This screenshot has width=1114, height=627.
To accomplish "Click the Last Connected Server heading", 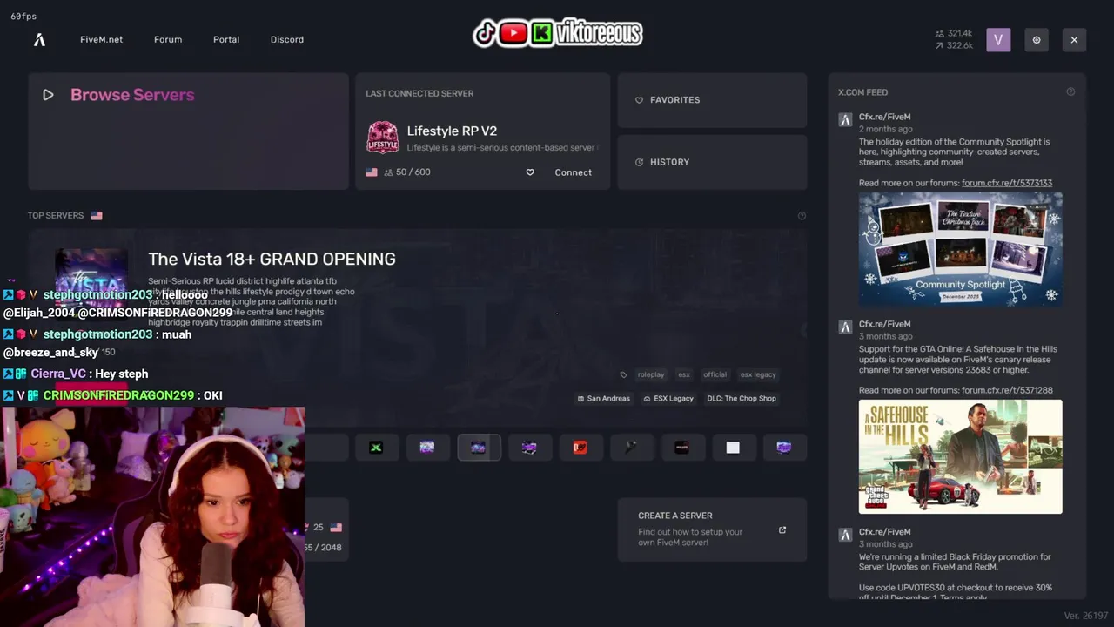I will (419, 94).
